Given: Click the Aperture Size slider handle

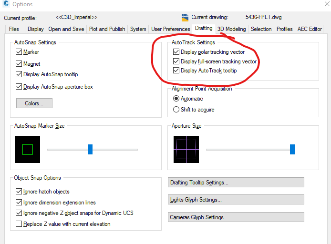Looking at the screenshot, I should click(x=292, y=149).
